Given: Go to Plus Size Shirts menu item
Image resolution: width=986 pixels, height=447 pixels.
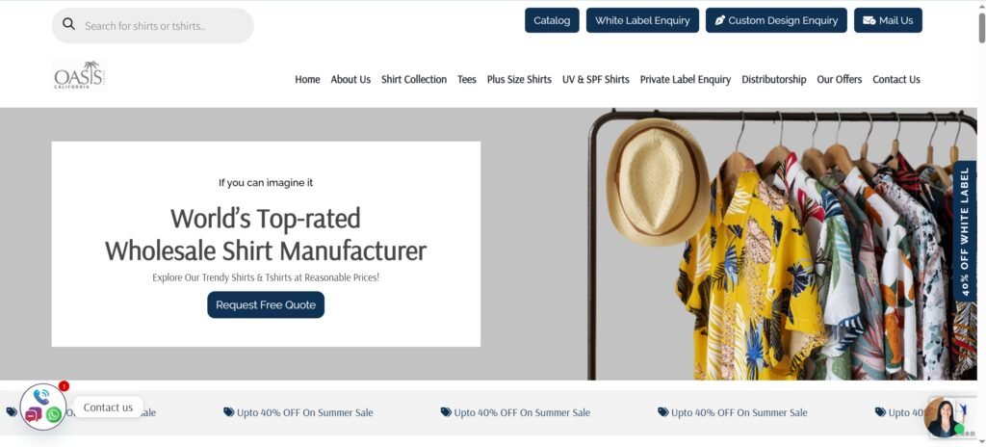Looking at the screenshot, I should (519, 79).
